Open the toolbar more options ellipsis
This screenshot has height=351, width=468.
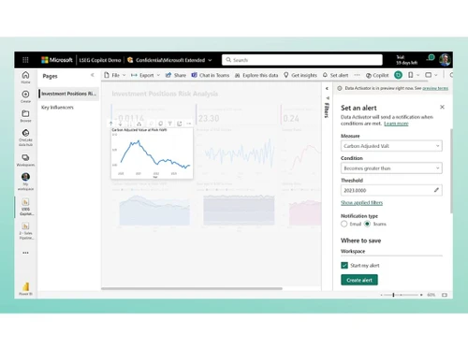pyautogui.click(x=357, y=75)
